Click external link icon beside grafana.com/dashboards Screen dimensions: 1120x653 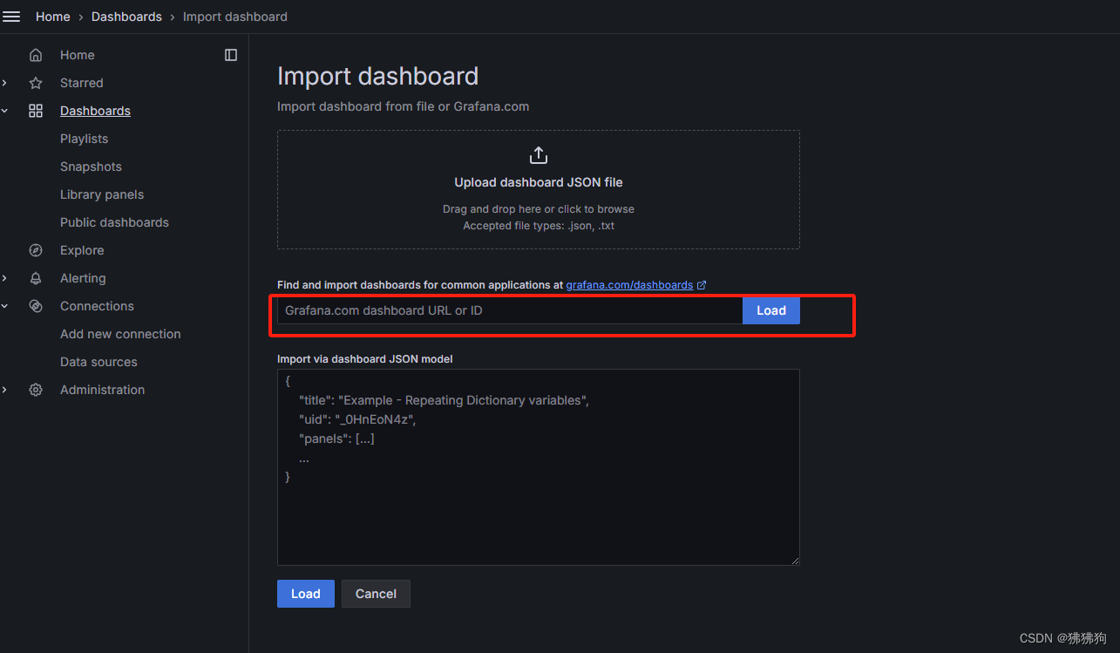(702, 285)
